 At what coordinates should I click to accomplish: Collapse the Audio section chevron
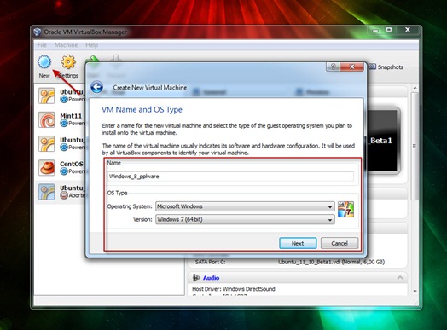400,277
